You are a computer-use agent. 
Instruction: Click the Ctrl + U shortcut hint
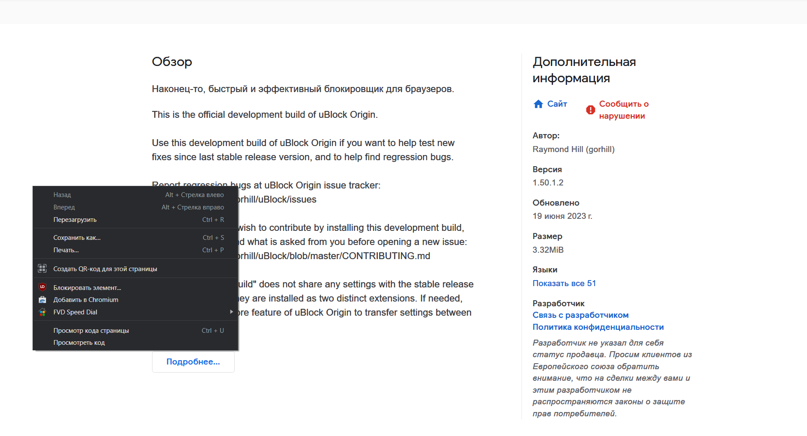213,330
